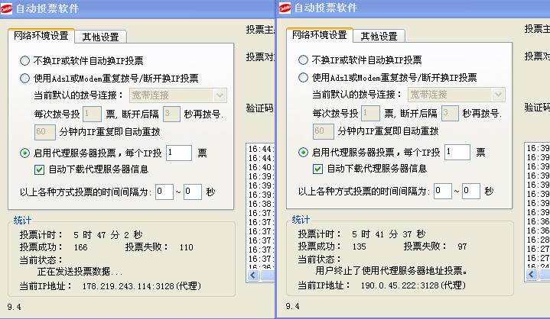
Task: Select '使用Adsl或Modem重复拨号' option in the right window
Action: tap(304, 78)
